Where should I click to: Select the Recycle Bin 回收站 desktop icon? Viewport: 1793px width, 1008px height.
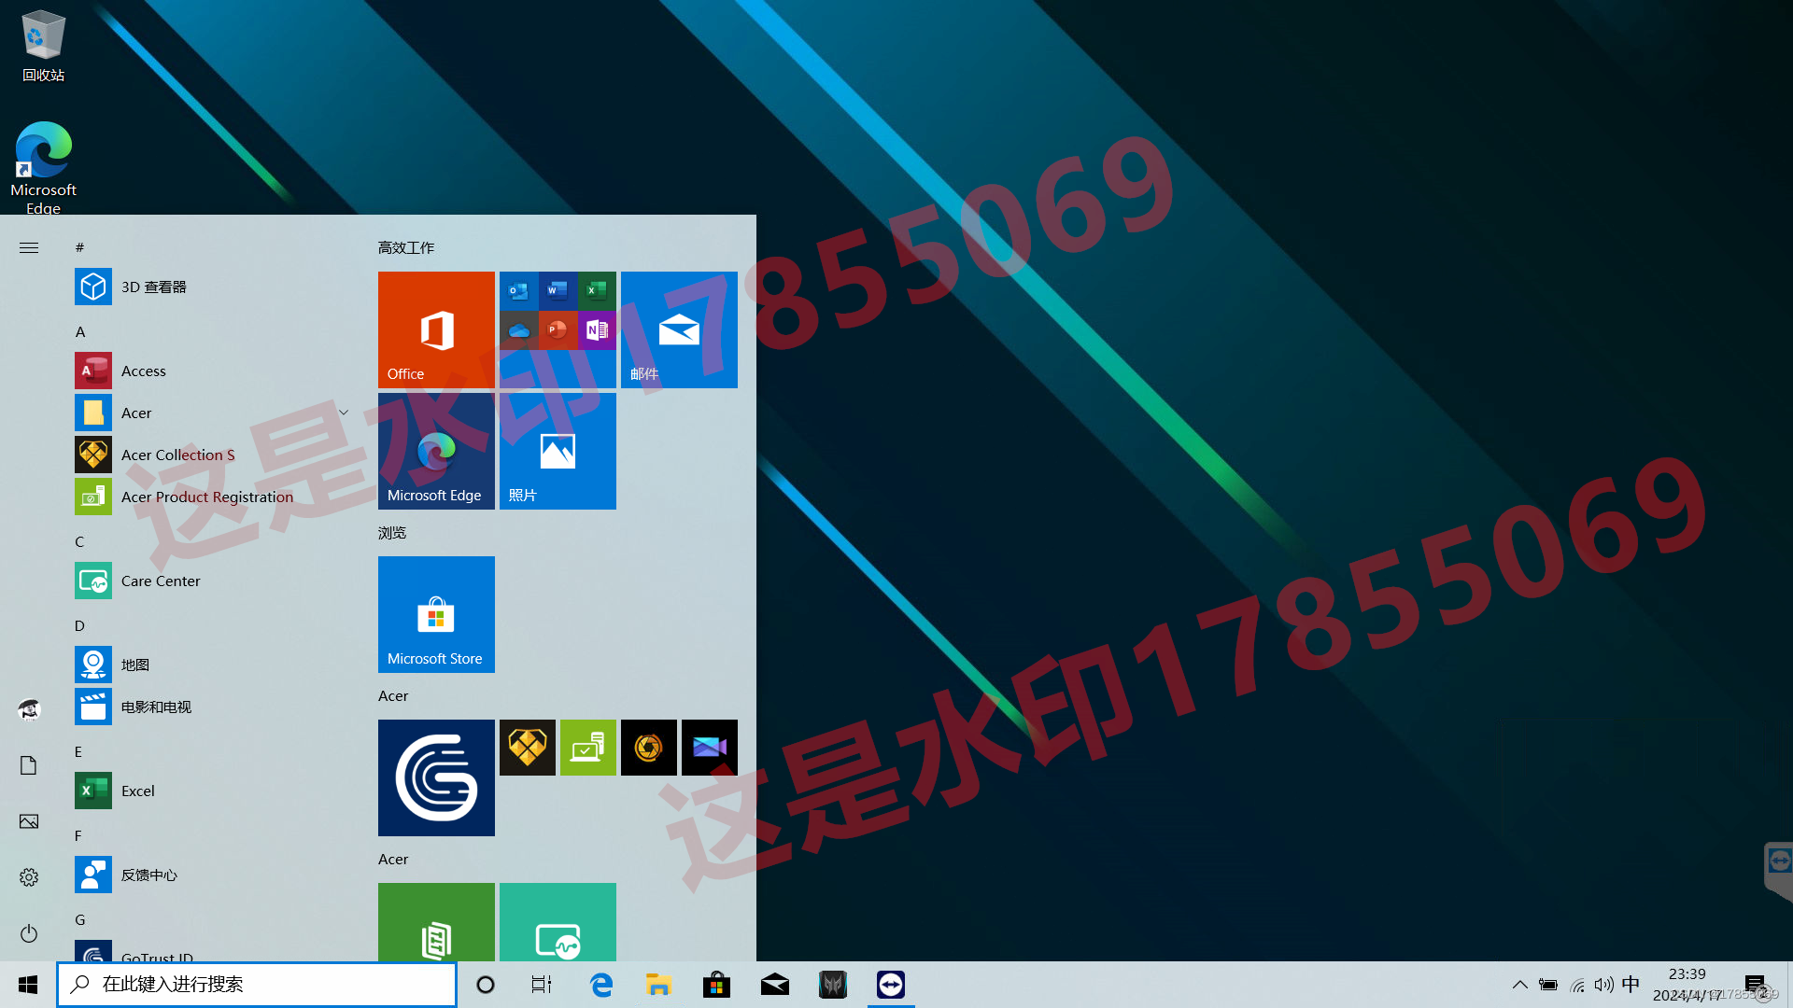coord(43,46)
